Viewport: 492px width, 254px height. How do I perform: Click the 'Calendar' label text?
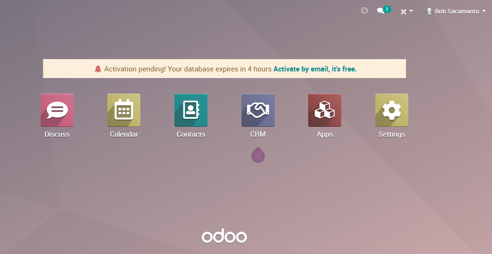[x=124, y=134]
